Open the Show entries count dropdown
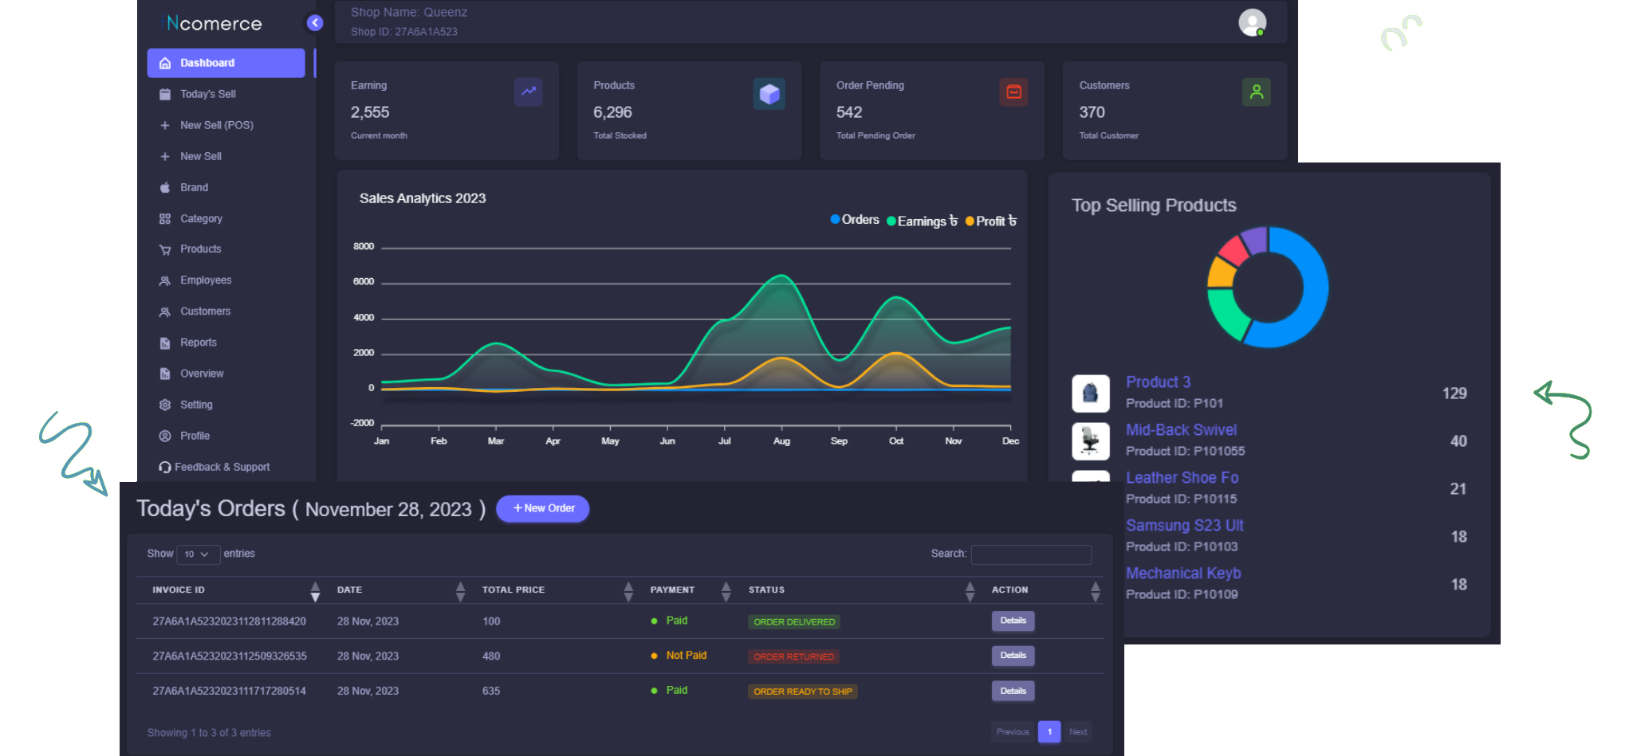 tap(198, 554)
